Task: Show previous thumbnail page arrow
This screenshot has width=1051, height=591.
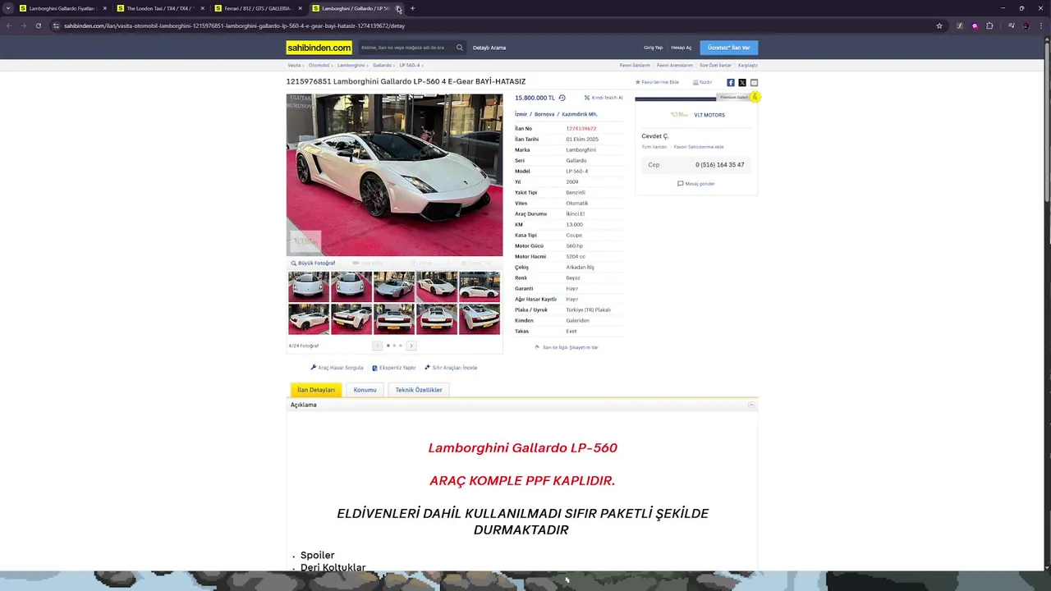Action: [377, 346]
